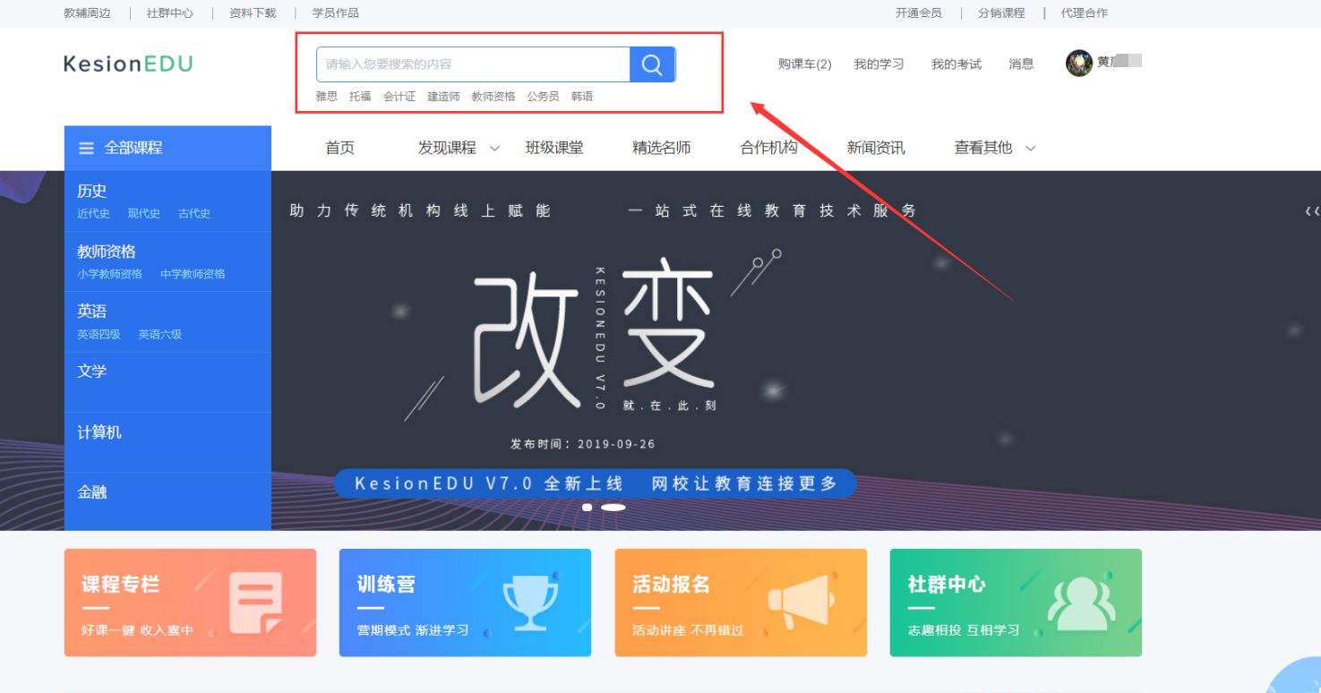The height and width of the screenshot is (693, 1321).
Task: Open the 训练营 trophy card
Action: pos(465,603)
